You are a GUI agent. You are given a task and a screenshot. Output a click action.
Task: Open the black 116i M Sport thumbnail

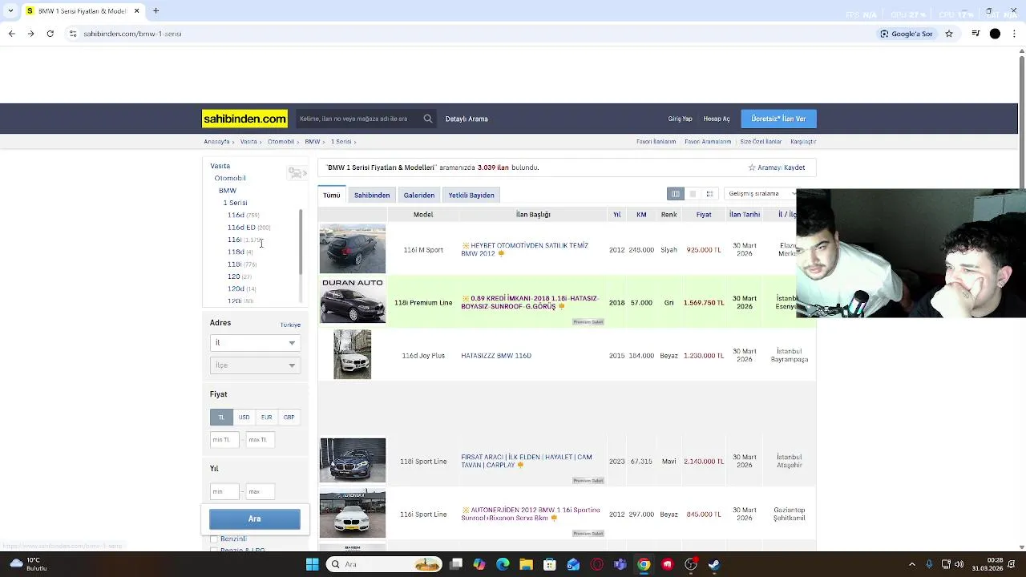353,249
